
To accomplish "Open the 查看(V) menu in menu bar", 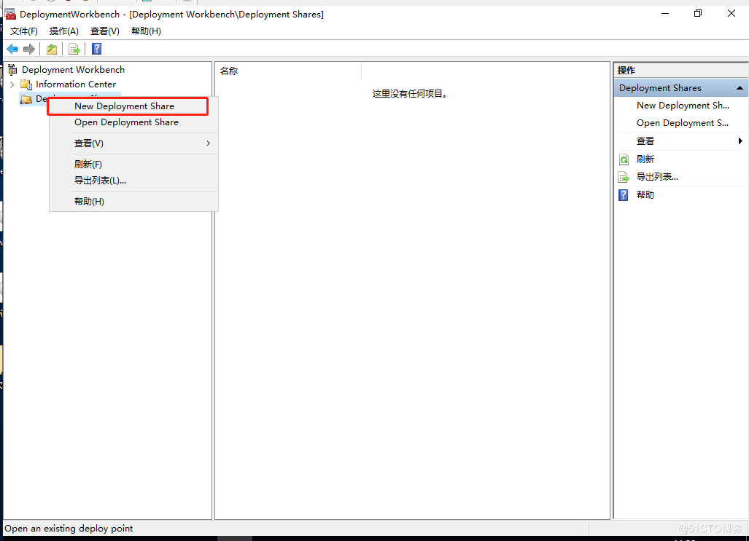I will tap(104, 31).
